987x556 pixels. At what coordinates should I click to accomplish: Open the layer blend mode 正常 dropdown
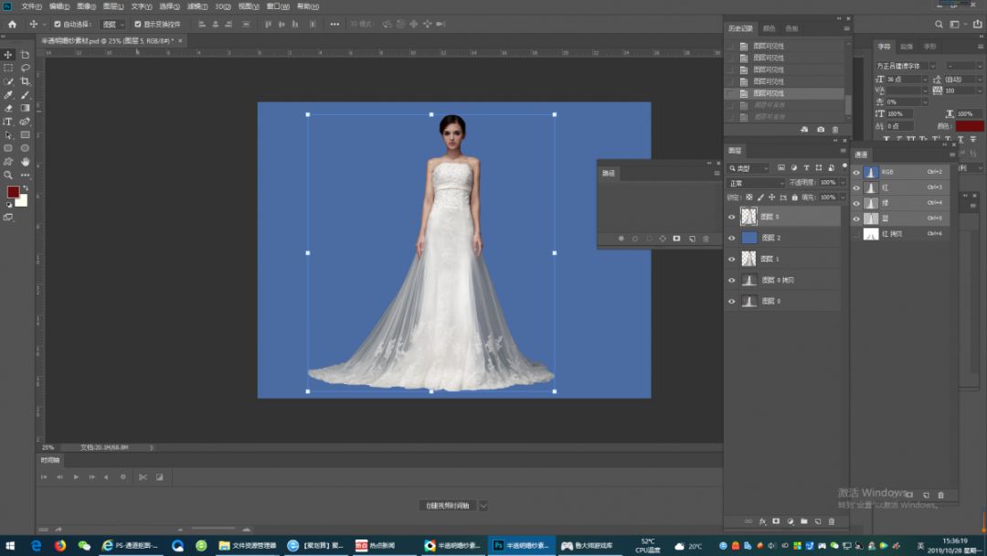click(x=756, y=183)
